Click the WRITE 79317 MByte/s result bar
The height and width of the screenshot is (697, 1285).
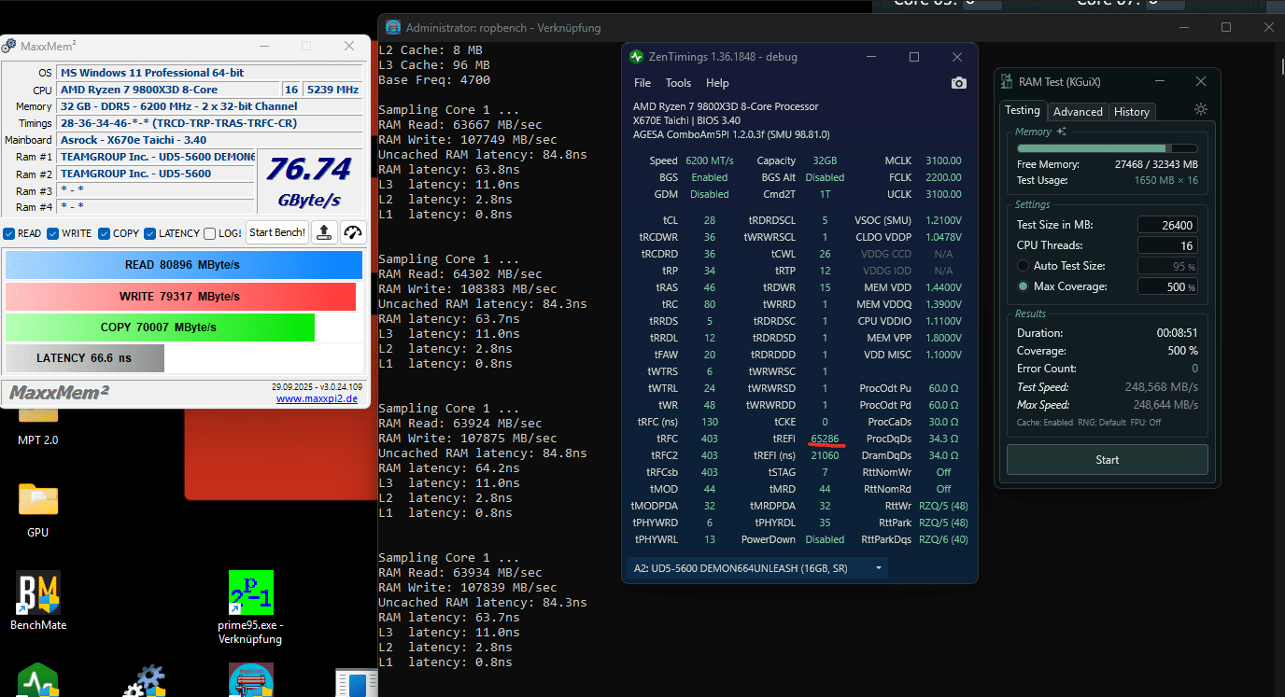click(x=180, y=297)
